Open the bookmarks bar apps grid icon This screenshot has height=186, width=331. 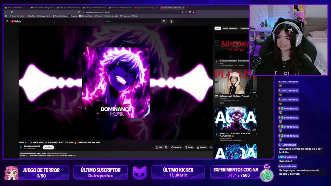click(6, 16)
